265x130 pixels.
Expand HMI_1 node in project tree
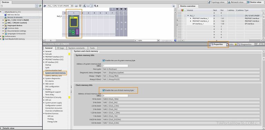3,23
